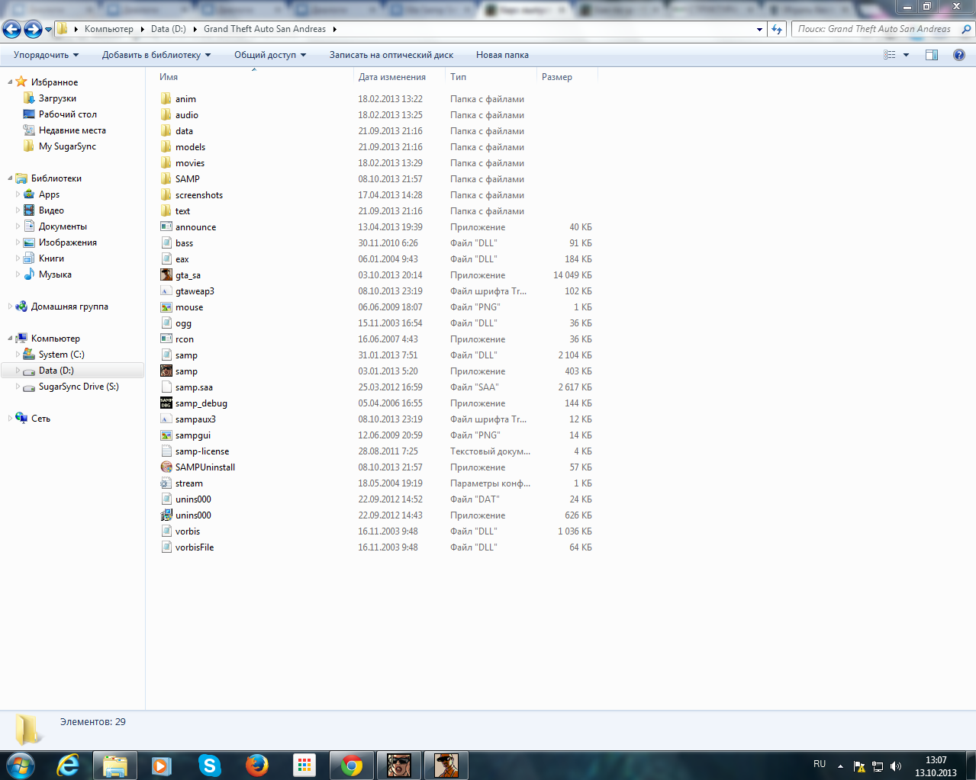Click the volume speaker tray icon
The width and height of the screenshot is (976, 780).
click(896, 766)
